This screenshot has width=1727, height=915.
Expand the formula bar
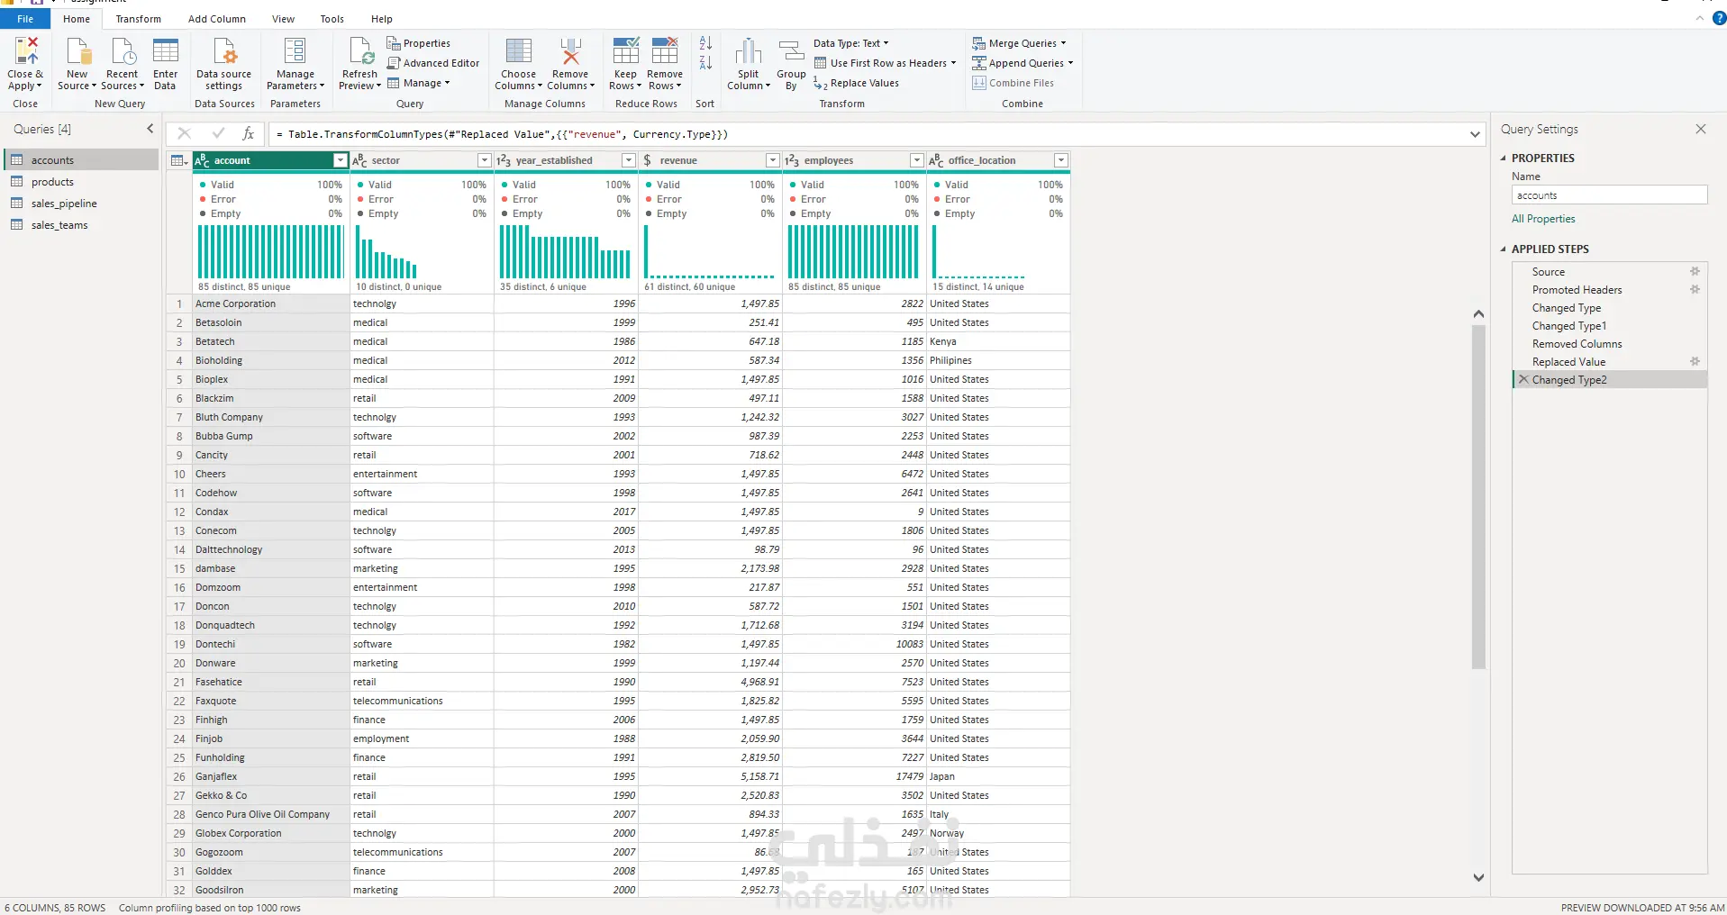pos(1475,134)
